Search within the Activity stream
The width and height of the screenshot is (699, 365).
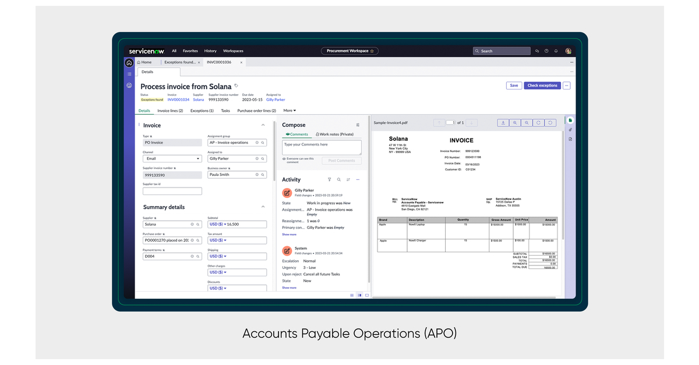tap(339, 179)
